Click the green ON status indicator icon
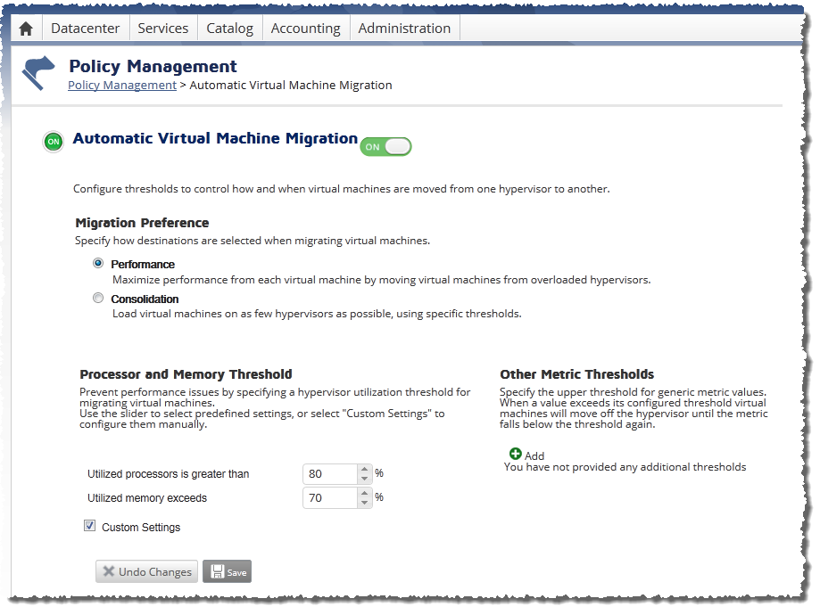 [54, 142]
